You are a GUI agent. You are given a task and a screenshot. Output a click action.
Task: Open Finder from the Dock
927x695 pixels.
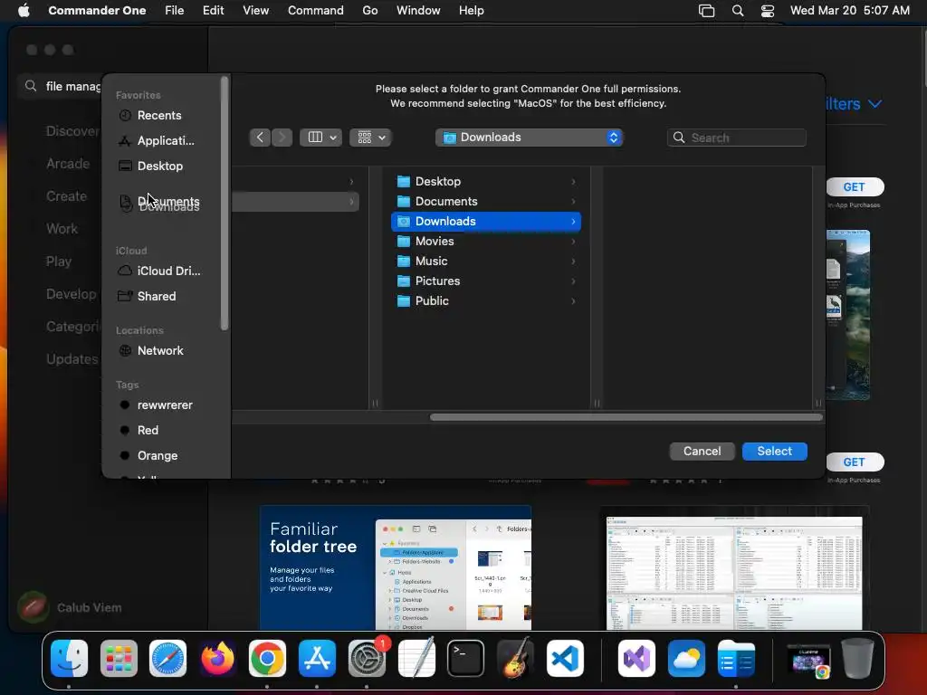pyautogui.click(x=69, y=658)
